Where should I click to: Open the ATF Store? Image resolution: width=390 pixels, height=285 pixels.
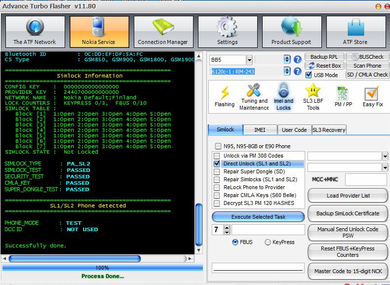(x=355, y=32)
